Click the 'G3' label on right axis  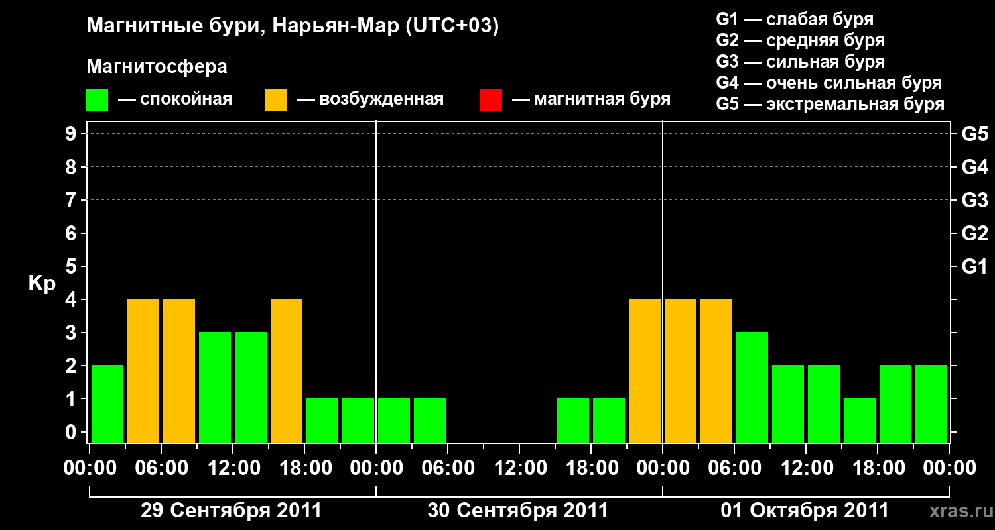(x=974, y=200)
